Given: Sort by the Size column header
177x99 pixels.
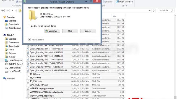Looking at the screenshot, I should [114, 16].
